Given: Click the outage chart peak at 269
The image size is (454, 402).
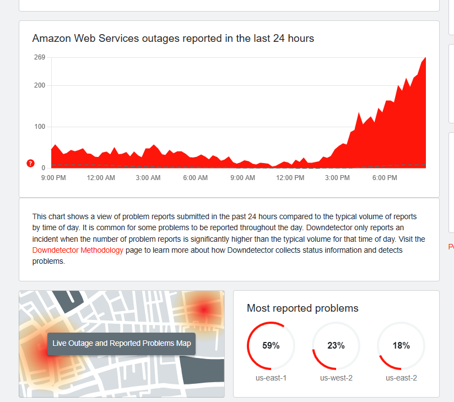Looking at the screenshot, I should coord(425,58).
